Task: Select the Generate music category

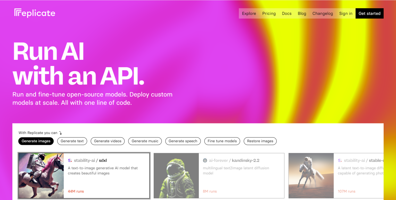Action: (145, 141)
